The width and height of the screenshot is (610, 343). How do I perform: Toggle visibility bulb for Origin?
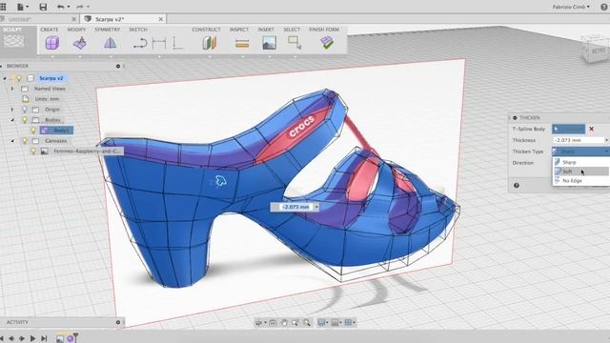[25, 110]
